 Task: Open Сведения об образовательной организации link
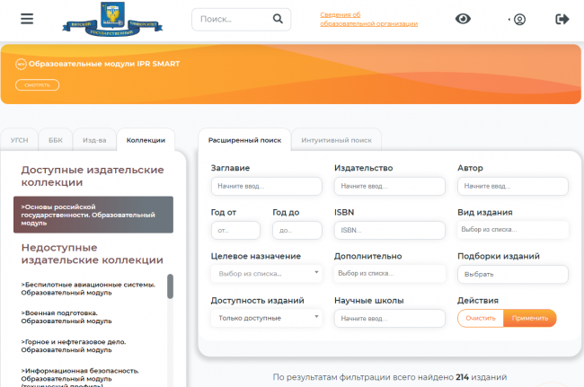pos(355,19)
